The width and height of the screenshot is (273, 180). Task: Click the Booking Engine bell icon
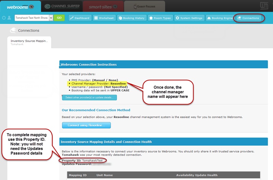(209, 18)
